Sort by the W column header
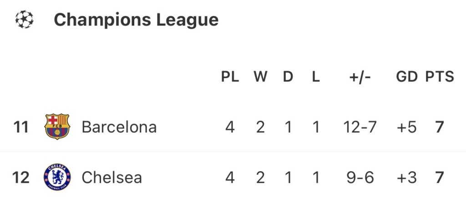 [260, 77]
